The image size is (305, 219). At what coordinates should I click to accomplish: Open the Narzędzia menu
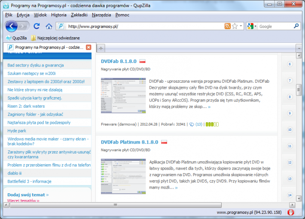[101, 15]
